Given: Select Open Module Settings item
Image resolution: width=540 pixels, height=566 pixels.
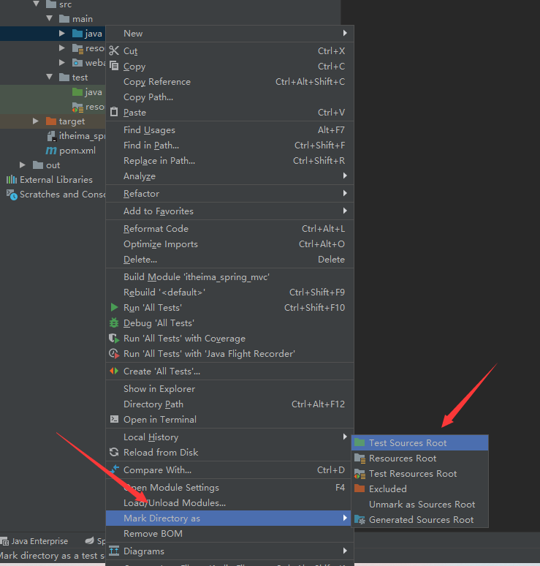Looking at the screenshot, I should [x=229, y=487].
